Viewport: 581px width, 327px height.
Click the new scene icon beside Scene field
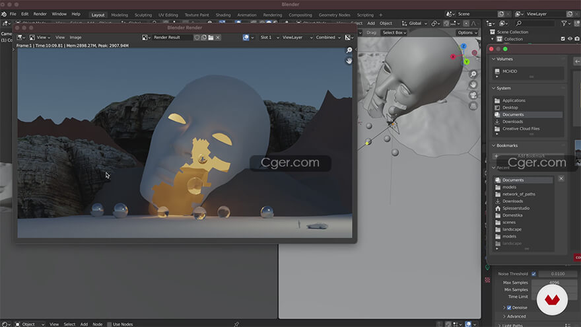[501, 14]
